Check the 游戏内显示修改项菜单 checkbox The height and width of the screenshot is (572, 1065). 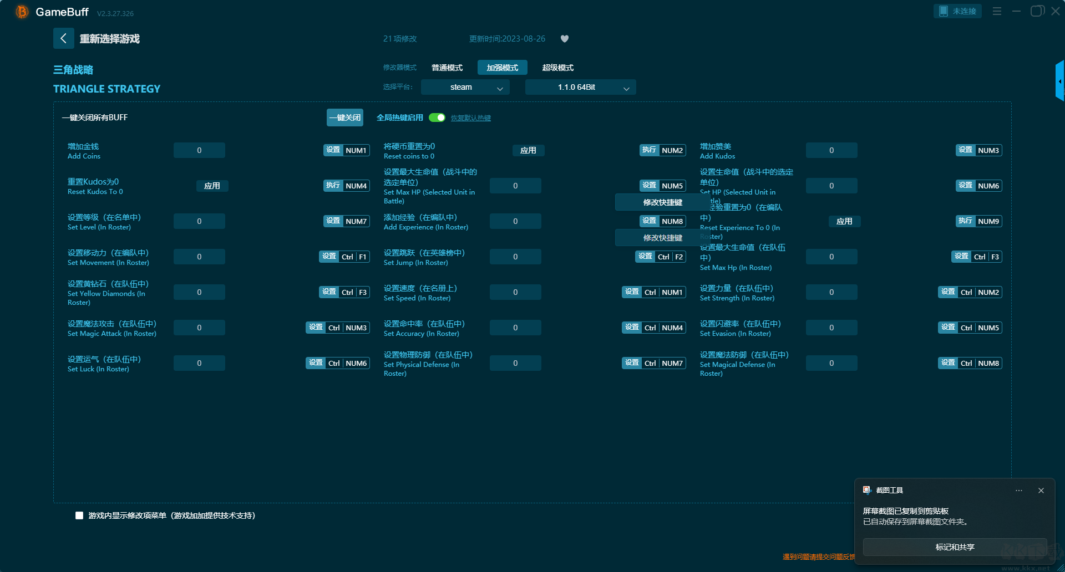click(x=79, y=515)
